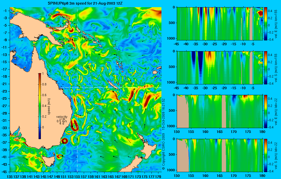Select the label 'vel. E (m/s) lon=155'

click(276, 24)
